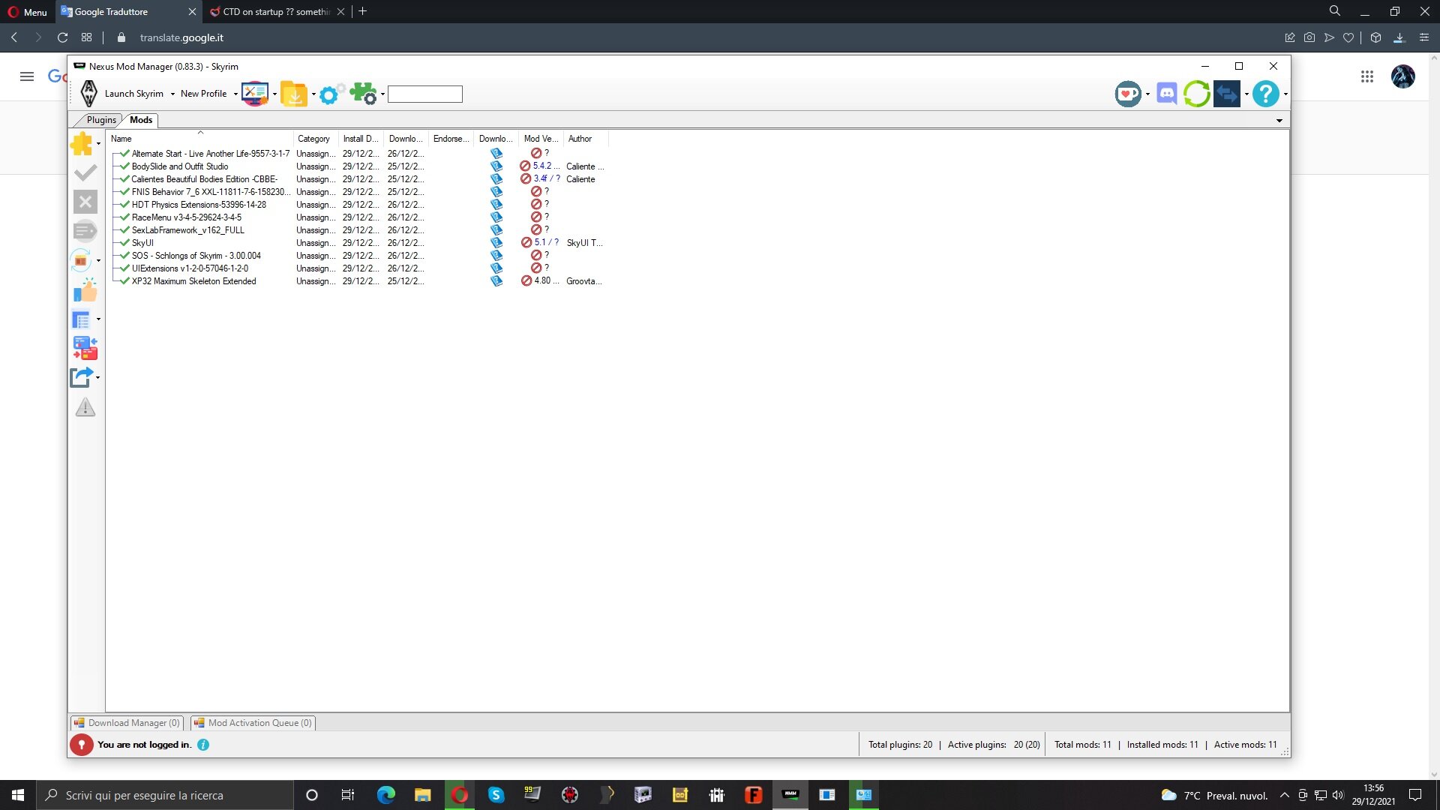
Task: Click the Launch Skyrim button
Action: point(134,94)
